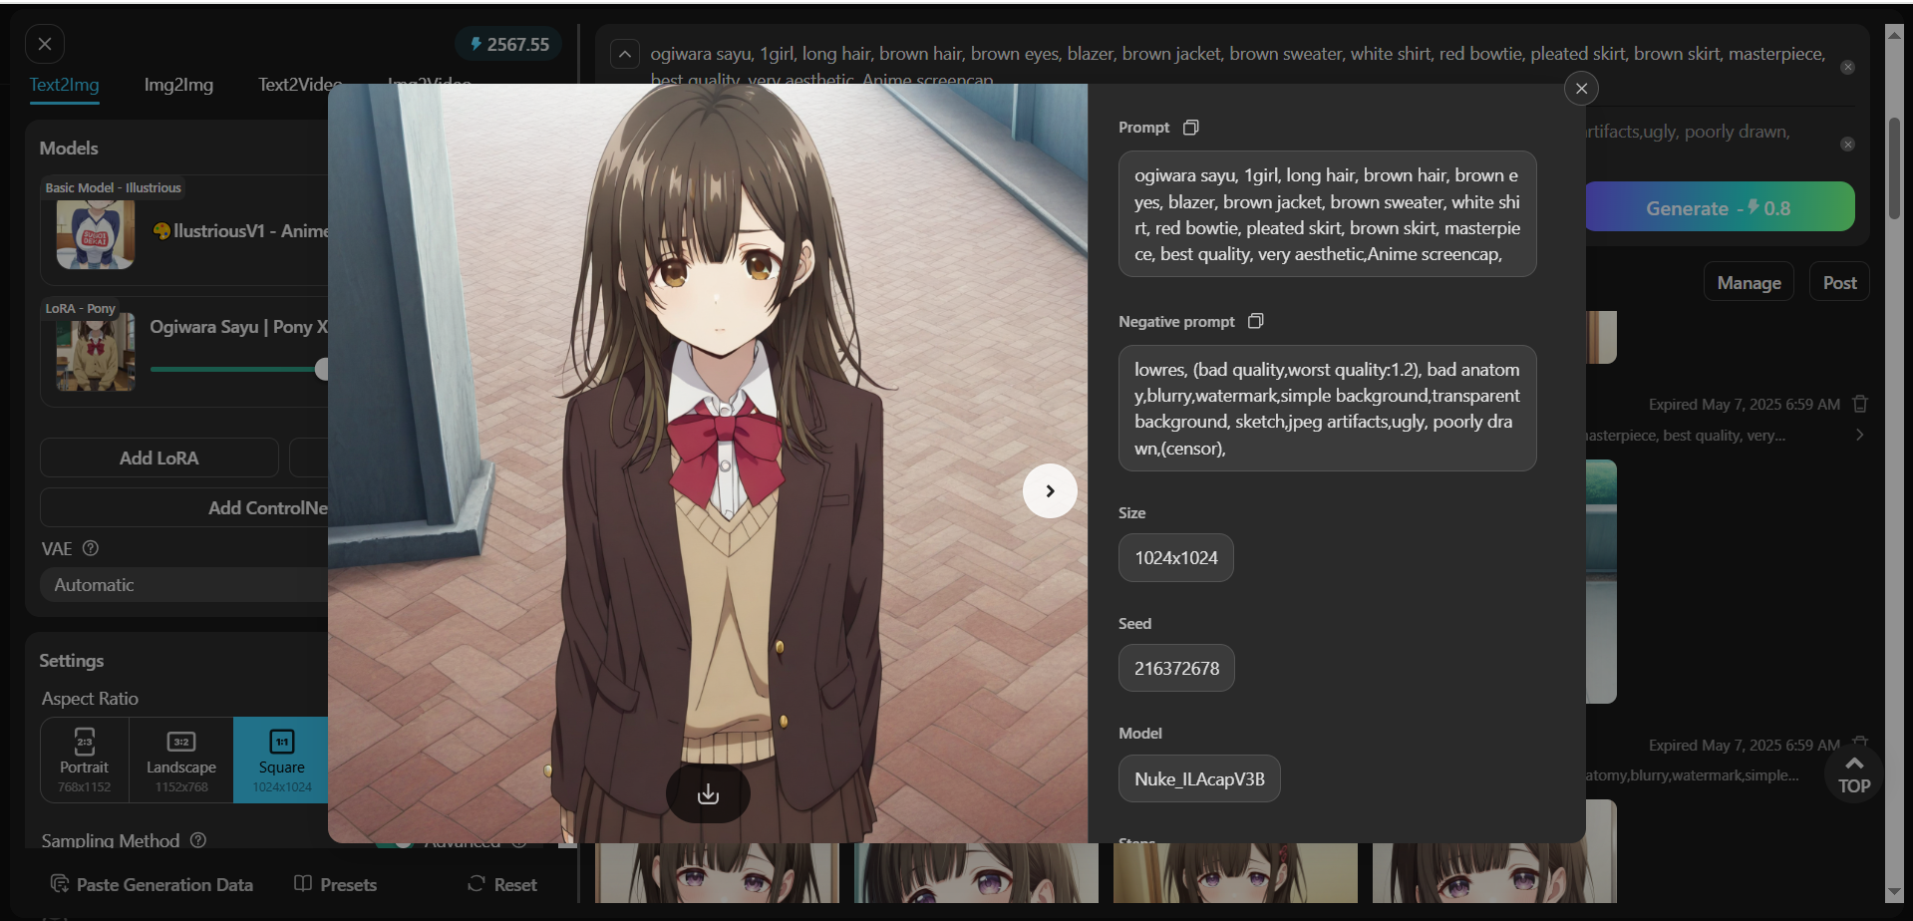Image resolution: width=1913 pixels, height=921 pixels.
Task: Click the Seed value 216372678
Action: pyautogui.click(x=1176, y=669)
